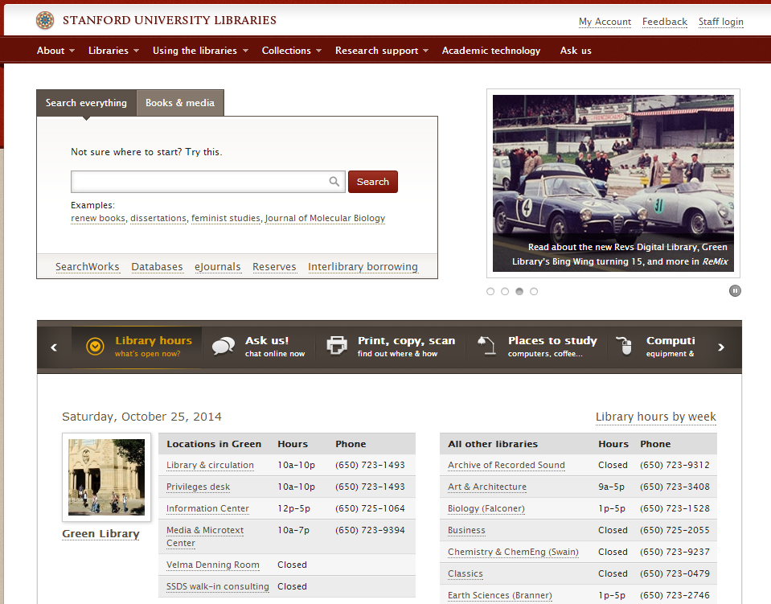Open Library hours by week
The image size is (771, 604).
656,417
